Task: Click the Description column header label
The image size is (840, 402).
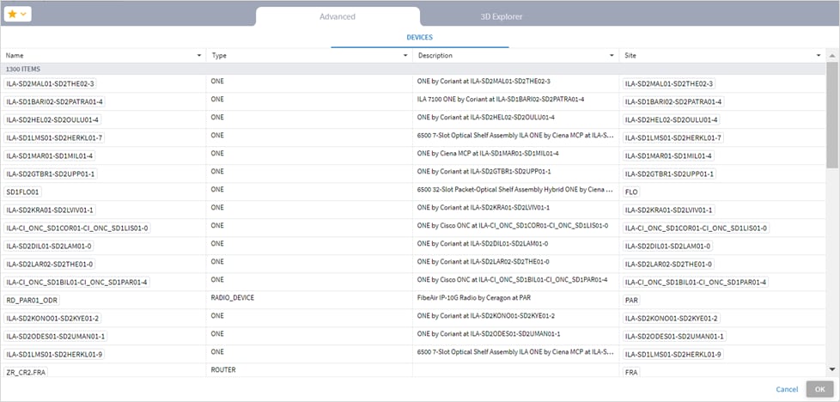Action: [x=435, y=56]
